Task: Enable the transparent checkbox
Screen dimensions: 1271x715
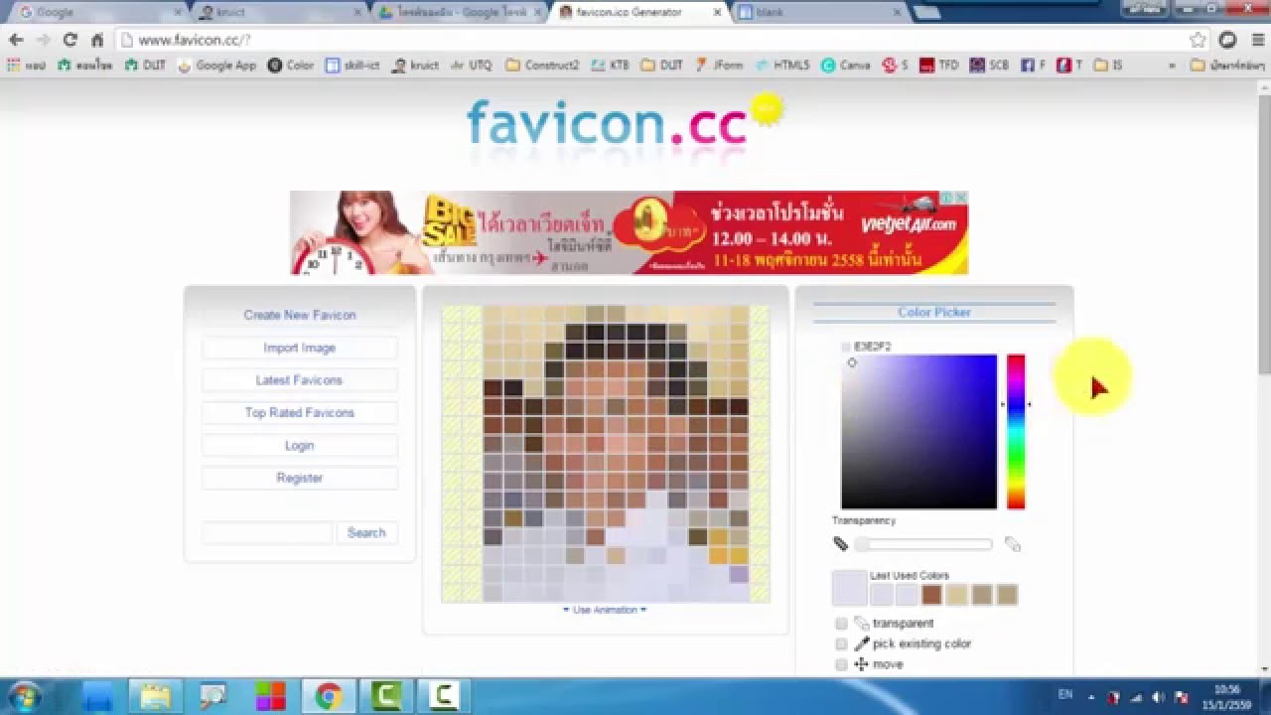Action: 841,624
